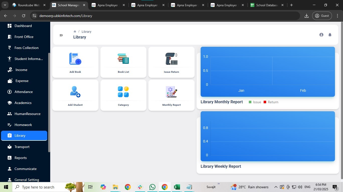Open the General Setting sidebar menu item

[x=24, y=180]
